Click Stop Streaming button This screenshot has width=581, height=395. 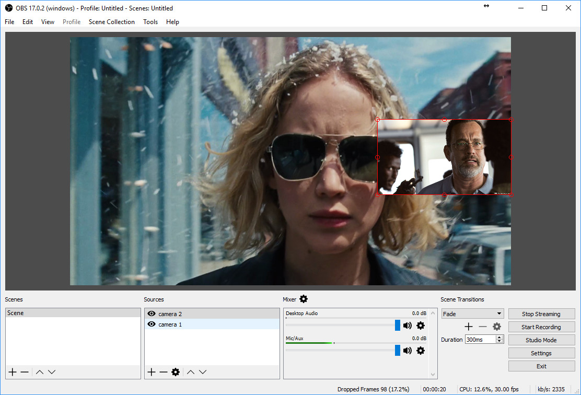(541, 314)
